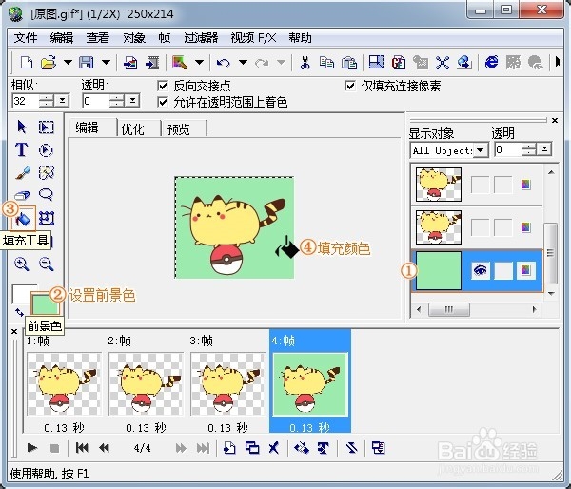Open the dropdown arrow beside Save
This screenshot has height=489, width=571.
(x=106, y=62)
